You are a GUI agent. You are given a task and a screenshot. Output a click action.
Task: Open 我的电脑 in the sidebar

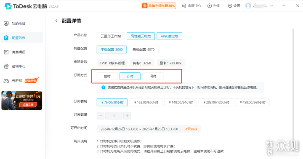21,24
